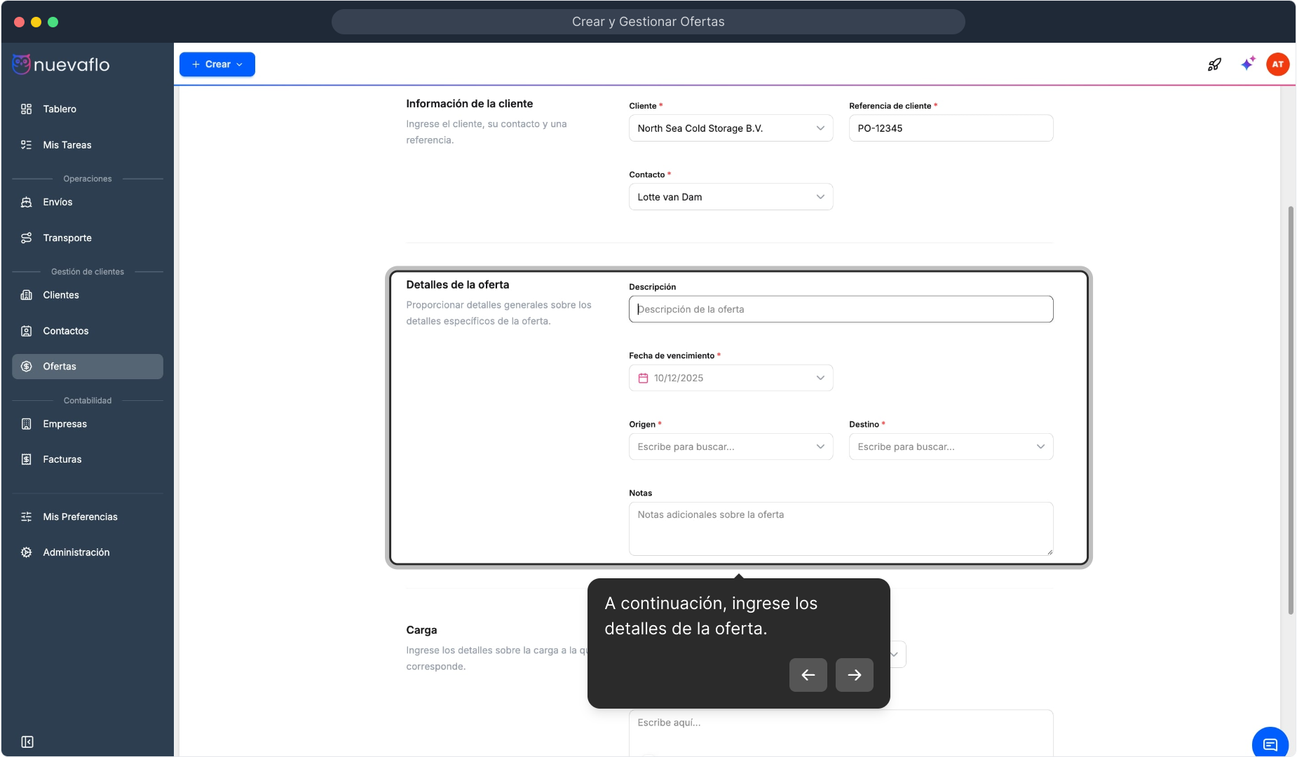The width and height of the screenshot is (1297, 757).
Task: Click the nuevaflo owl logo
Action: click(x=22, y=64)
